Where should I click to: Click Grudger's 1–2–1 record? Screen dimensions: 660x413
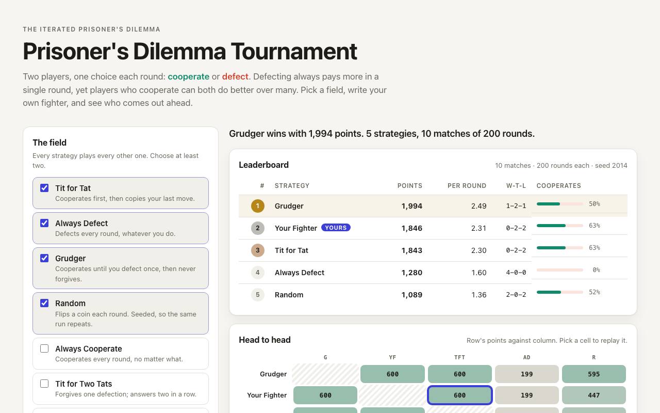coord(516,206)
